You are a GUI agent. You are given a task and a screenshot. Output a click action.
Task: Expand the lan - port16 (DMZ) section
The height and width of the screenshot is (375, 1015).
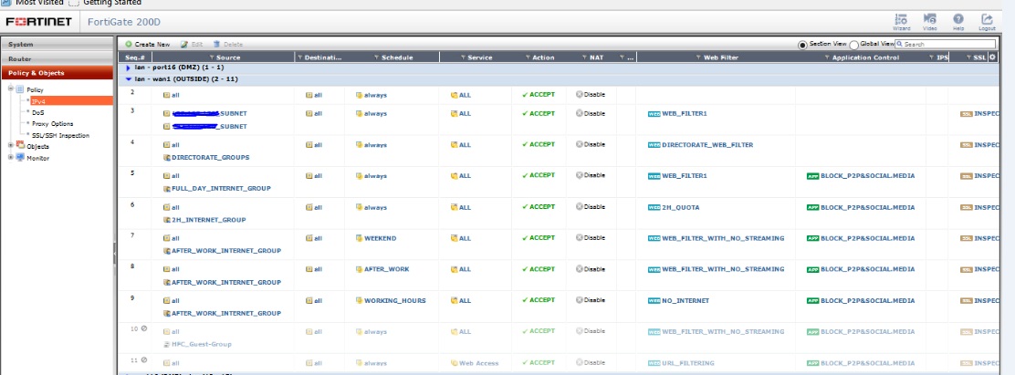(x=128, y=68)
